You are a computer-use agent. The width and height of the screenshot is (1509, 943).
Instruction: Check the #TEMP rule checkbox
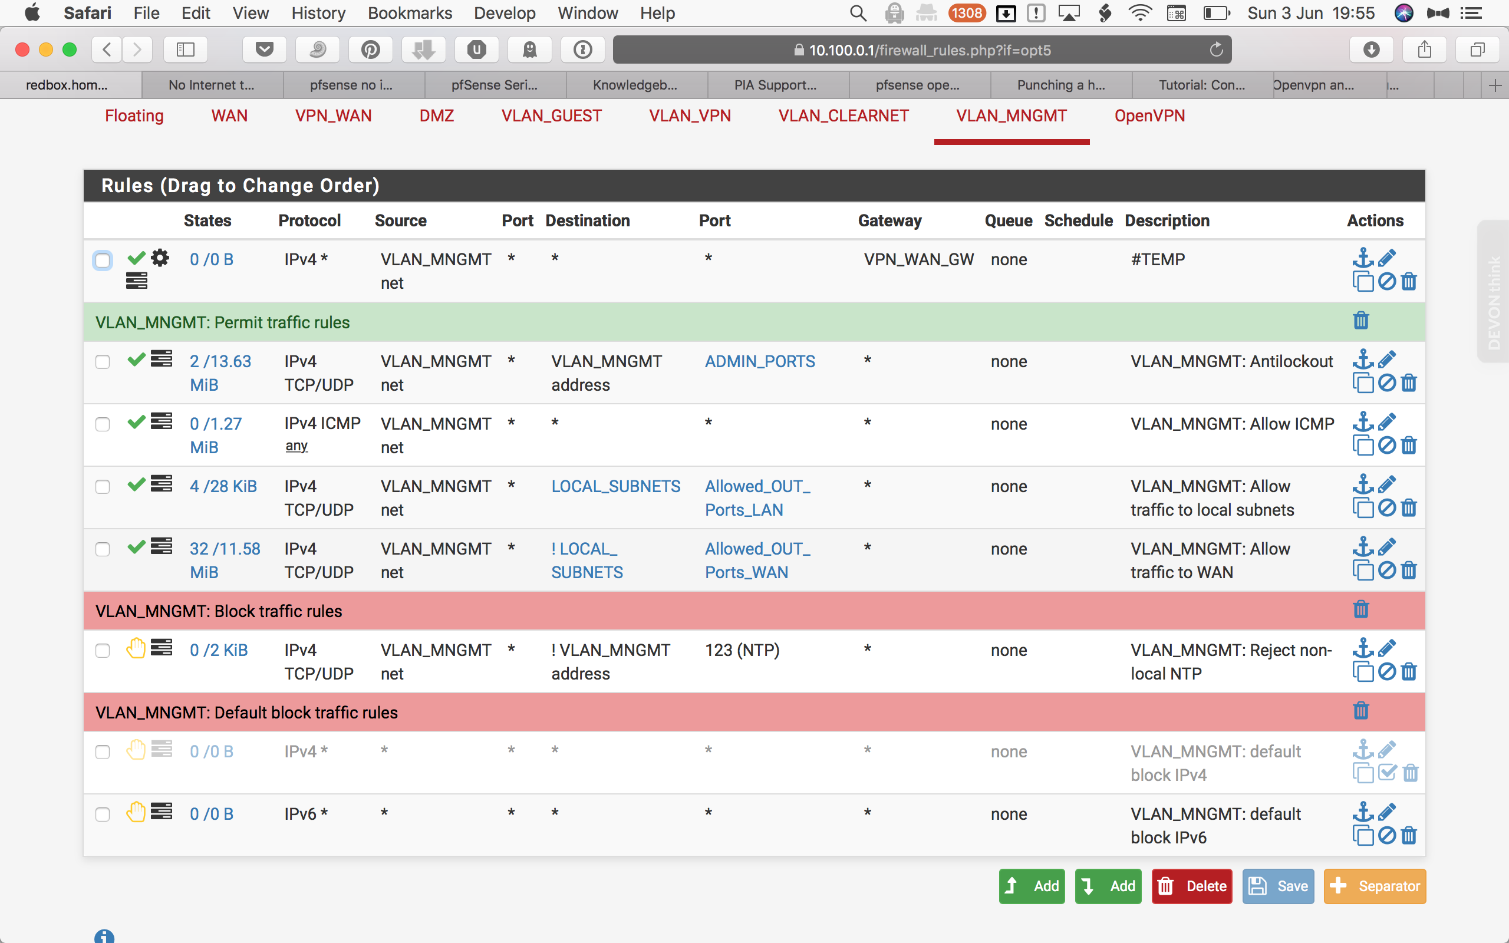click(x=103, y=261)
